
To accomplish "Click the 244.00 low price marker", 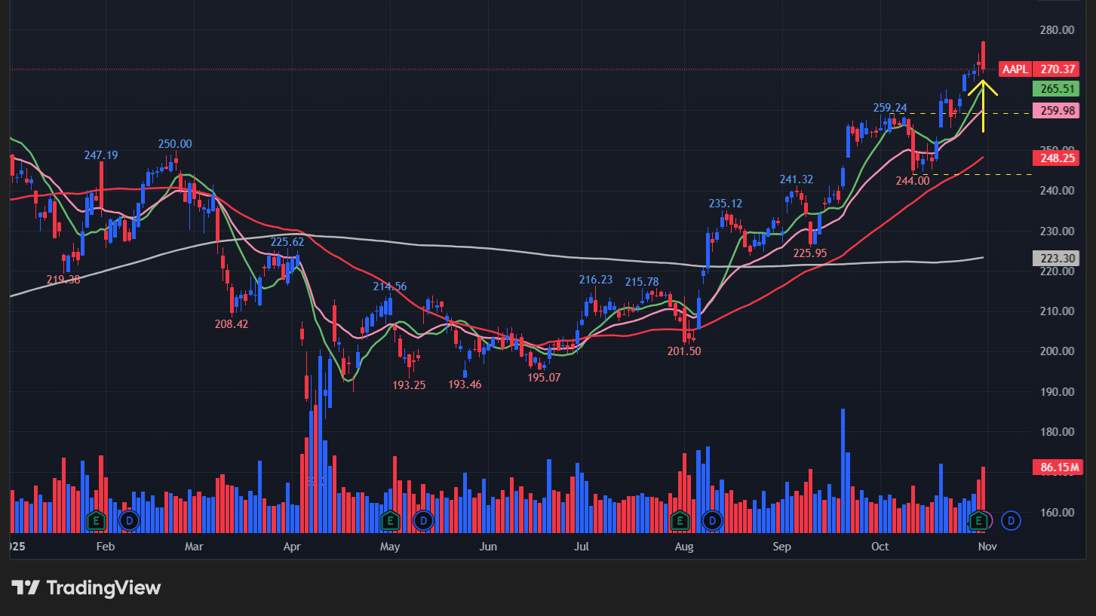I will (x=912, y=181).
